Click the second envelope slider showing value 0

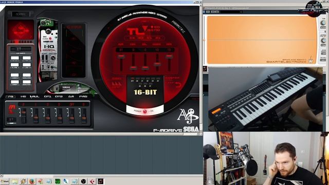(x=133, y=68)
